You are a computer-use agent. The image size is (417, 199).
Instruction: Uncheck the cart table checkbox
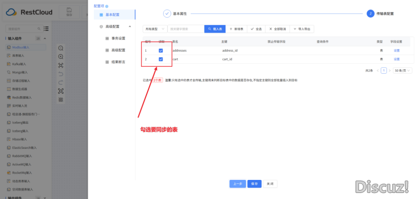(161, 59)
